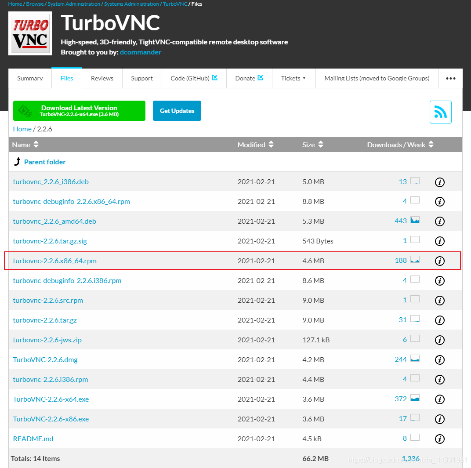The image size is (471, 468).
Task: Click Home in top breadcrumb
Action: coord(15,4)
